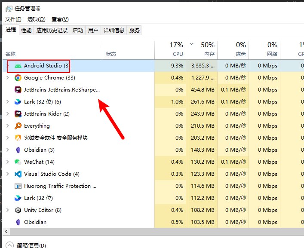Screen dimensions: 304x248
Task: Click the Obsidian (3) gem icon
Action: click(x=18, y=150)
